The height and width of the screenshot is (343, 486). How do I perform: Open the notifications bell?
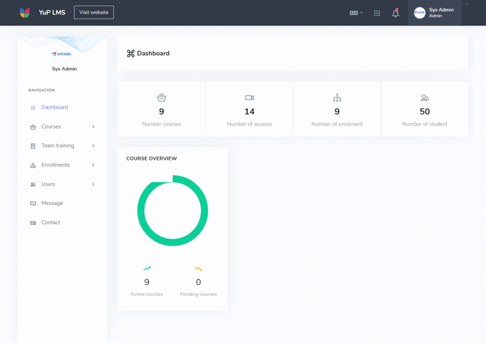(395, 13)
